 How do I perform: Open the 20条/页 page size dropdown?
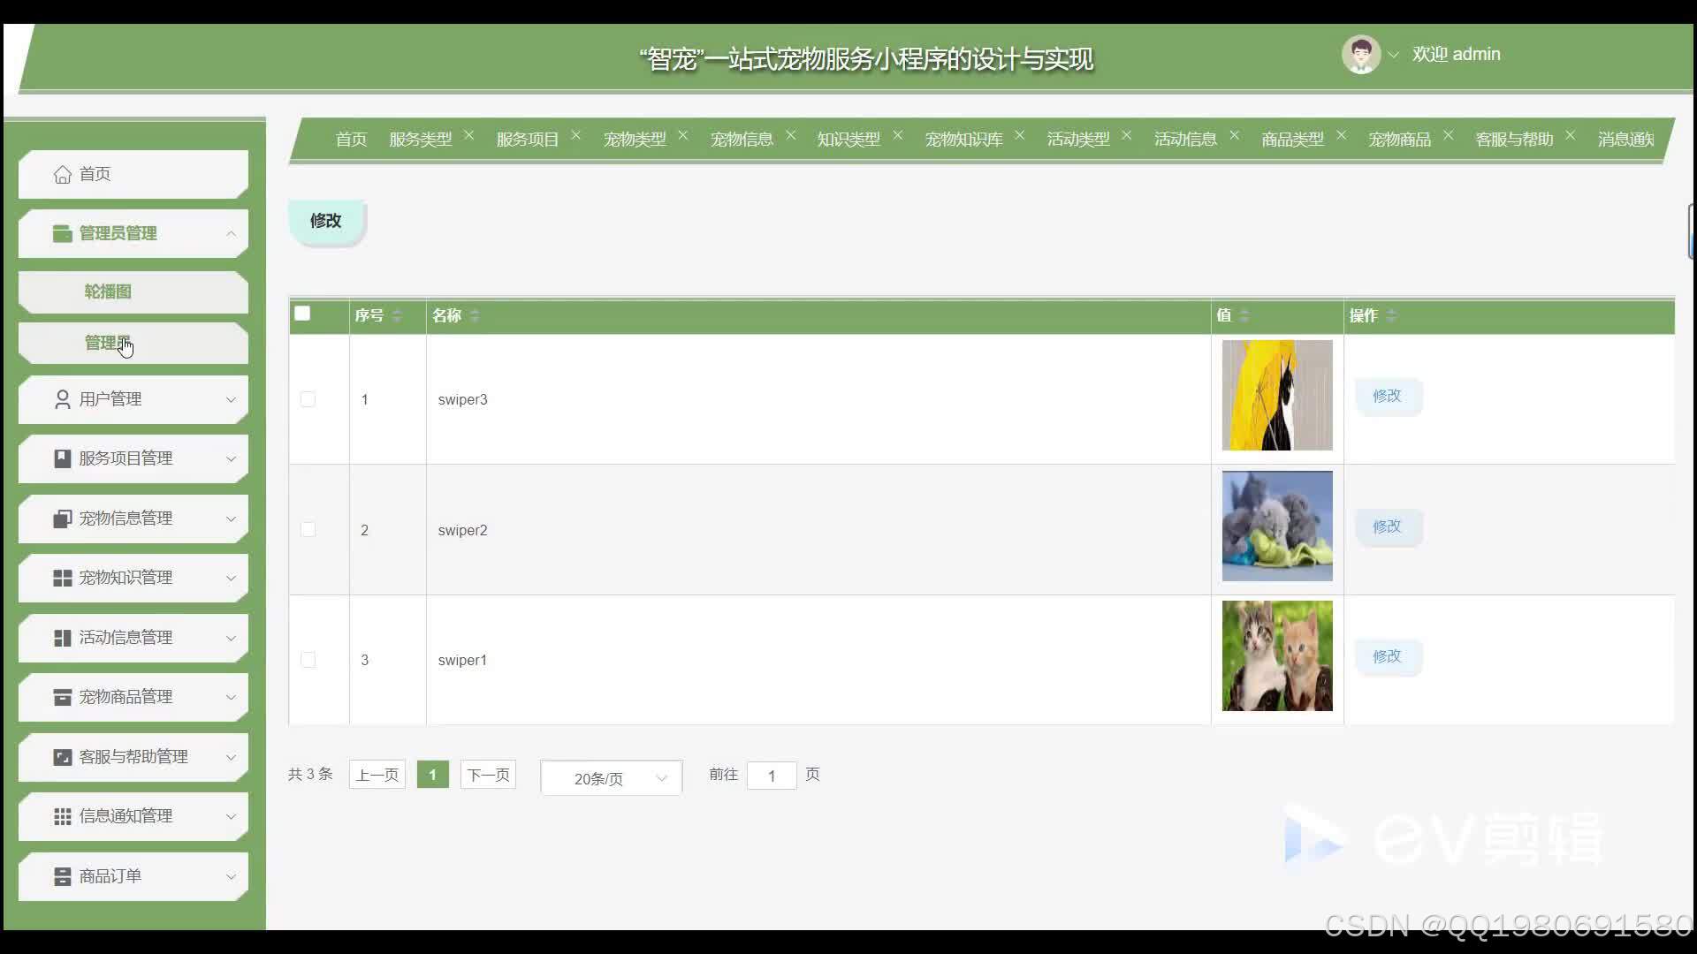611,778
